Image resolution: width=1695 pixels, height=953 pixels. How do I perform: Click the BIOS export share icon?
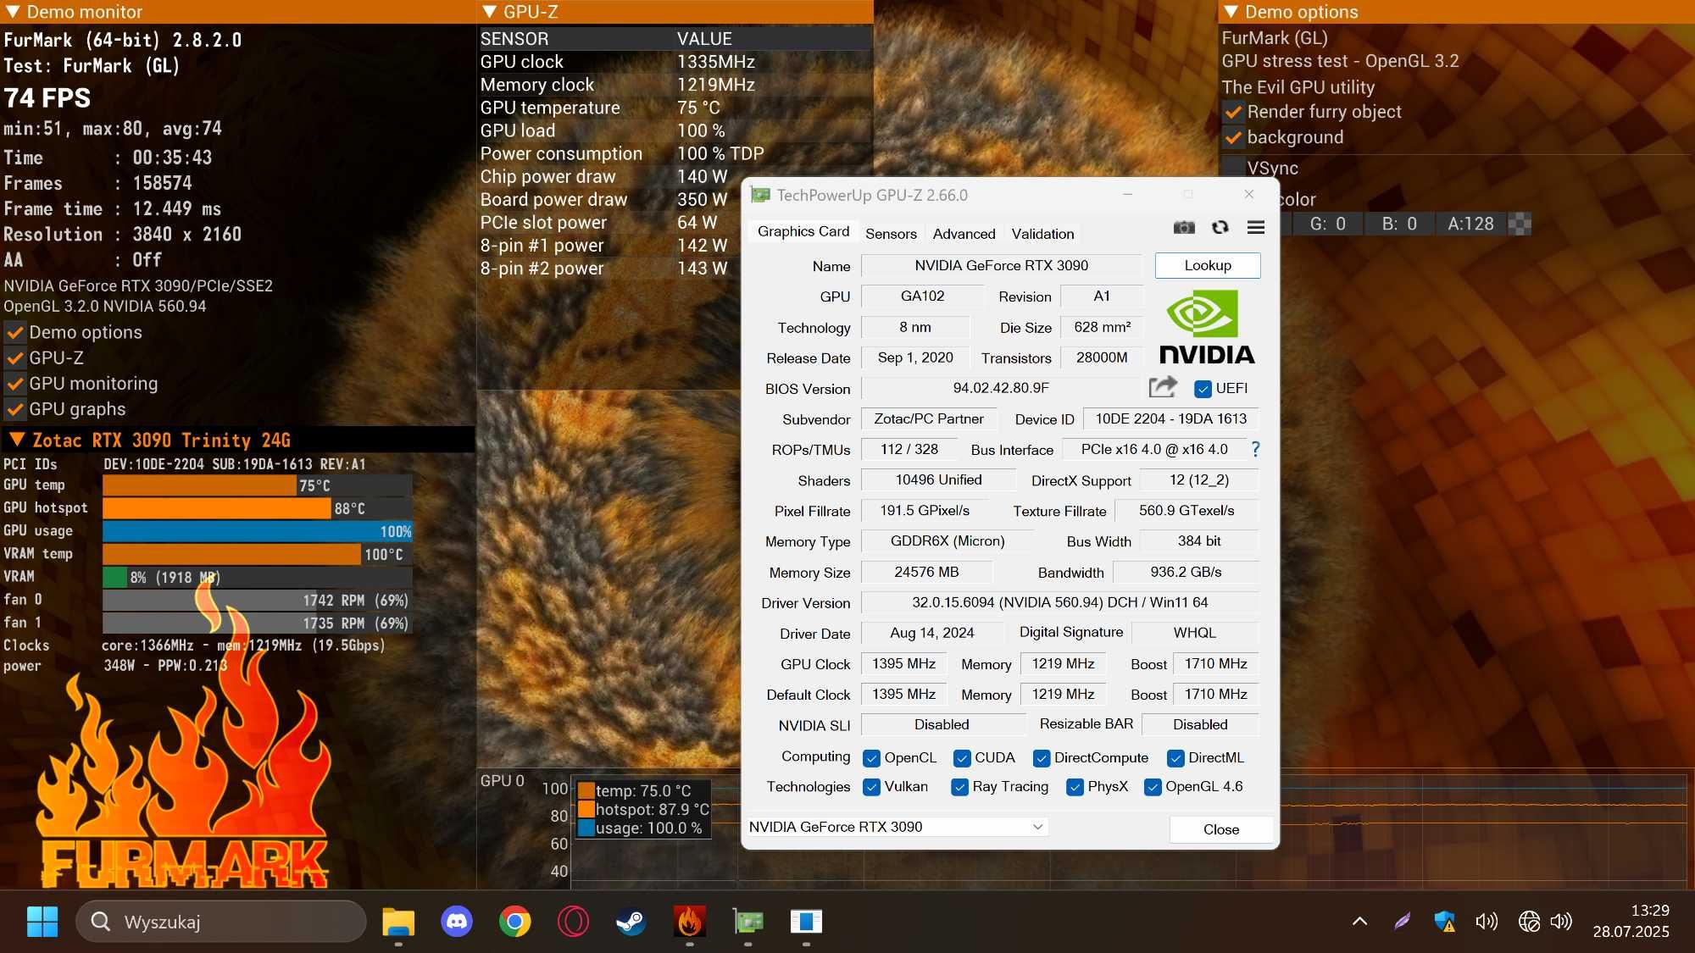click(1163, 387)
